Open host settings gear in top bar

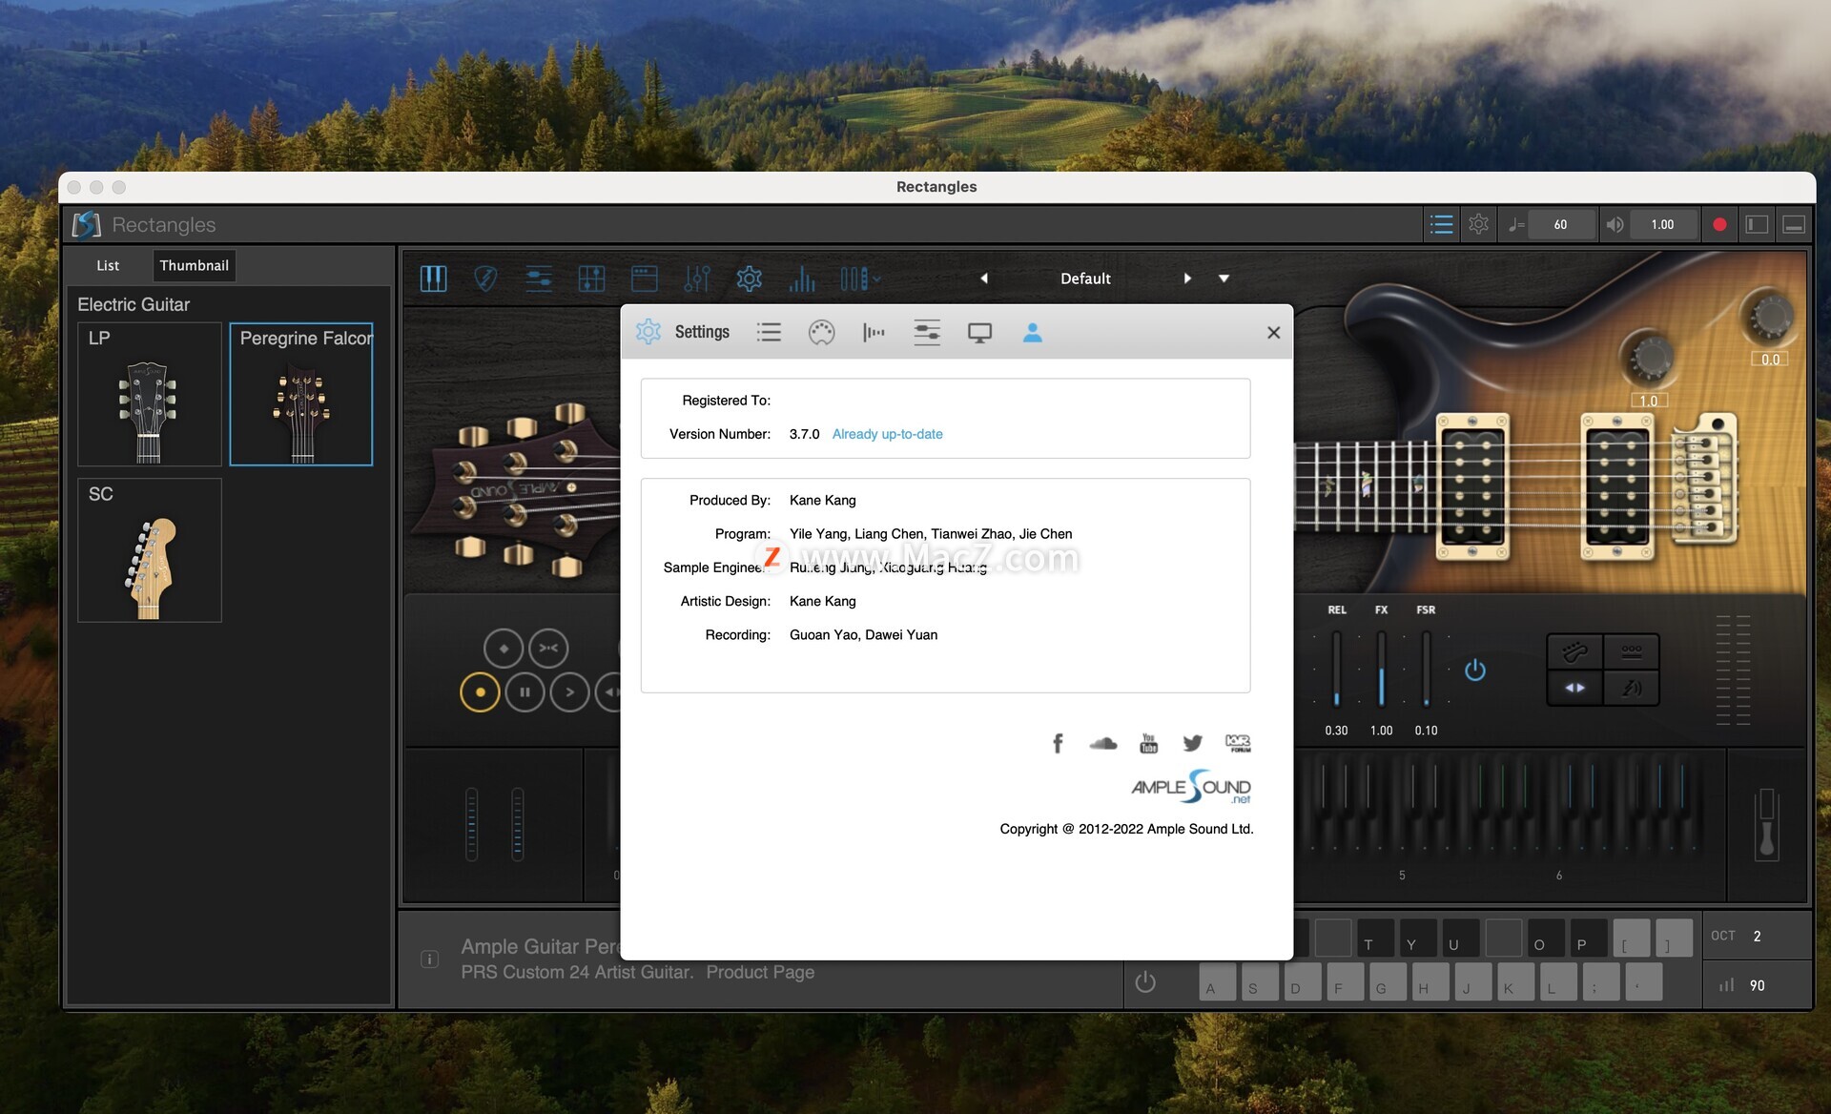pyautogui.click(x=1478, y=224)
